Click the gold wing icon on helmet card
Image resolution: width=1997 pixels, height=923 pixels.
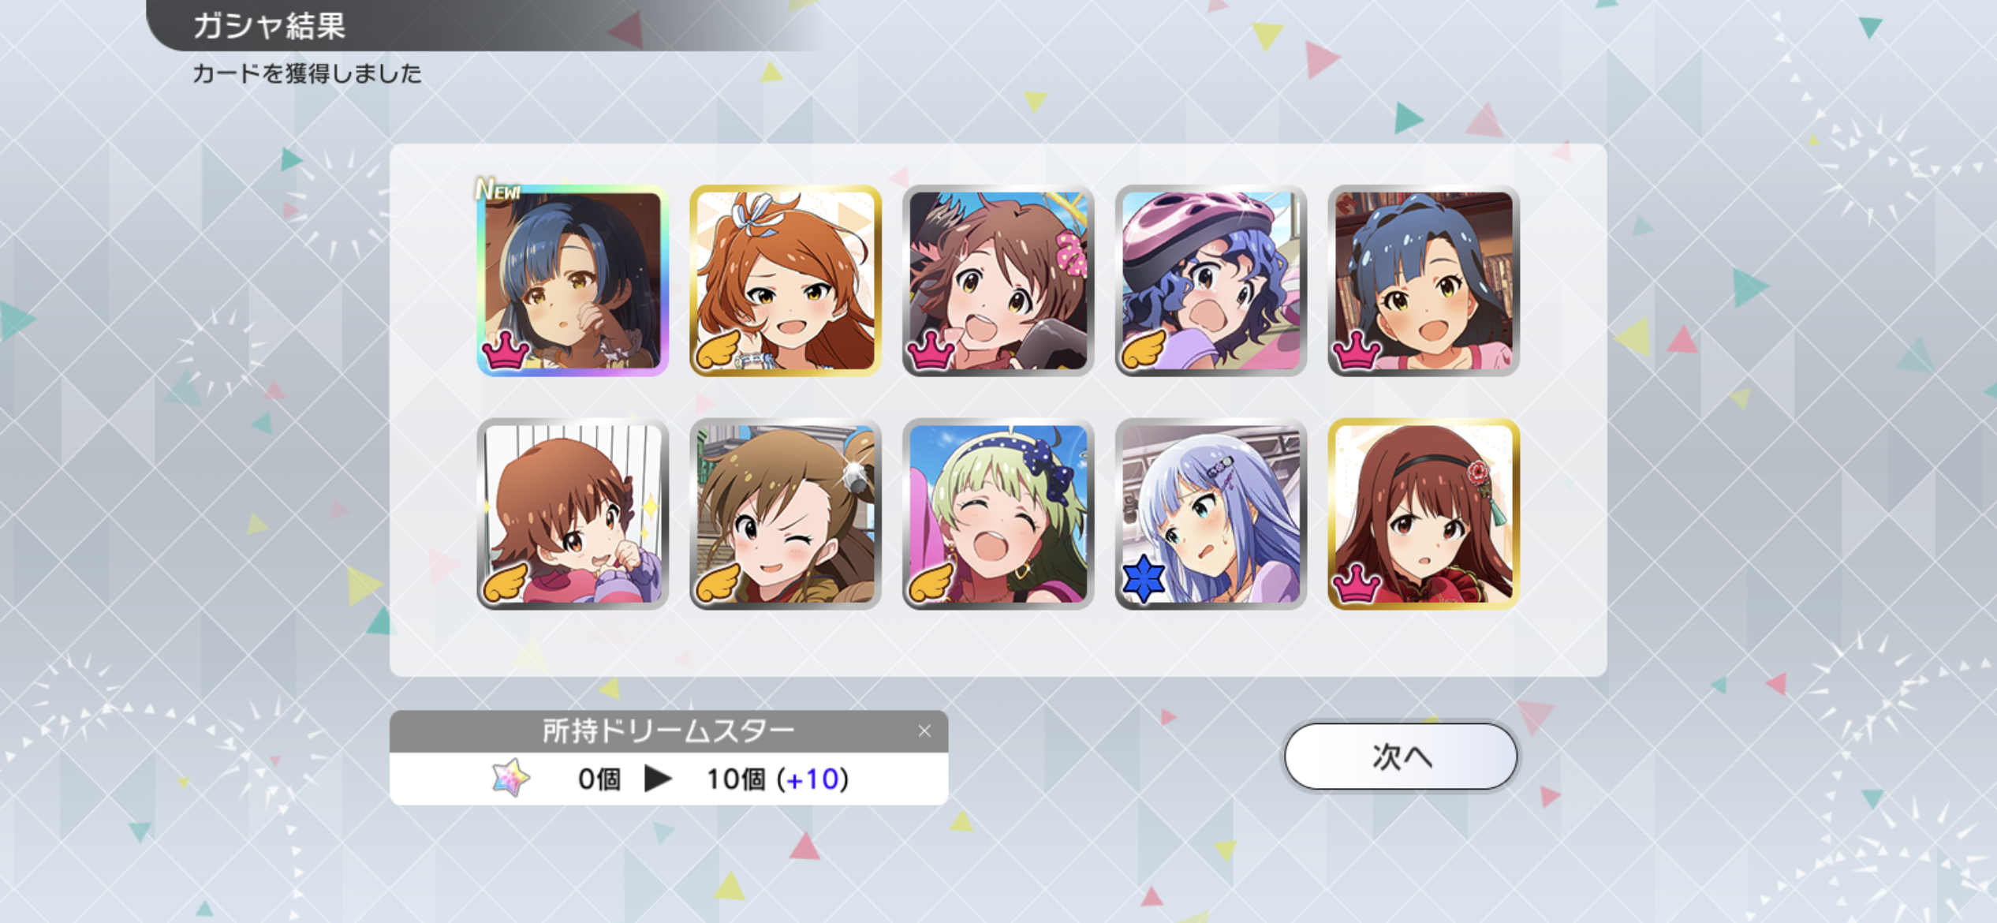[x=1144, y=349]
